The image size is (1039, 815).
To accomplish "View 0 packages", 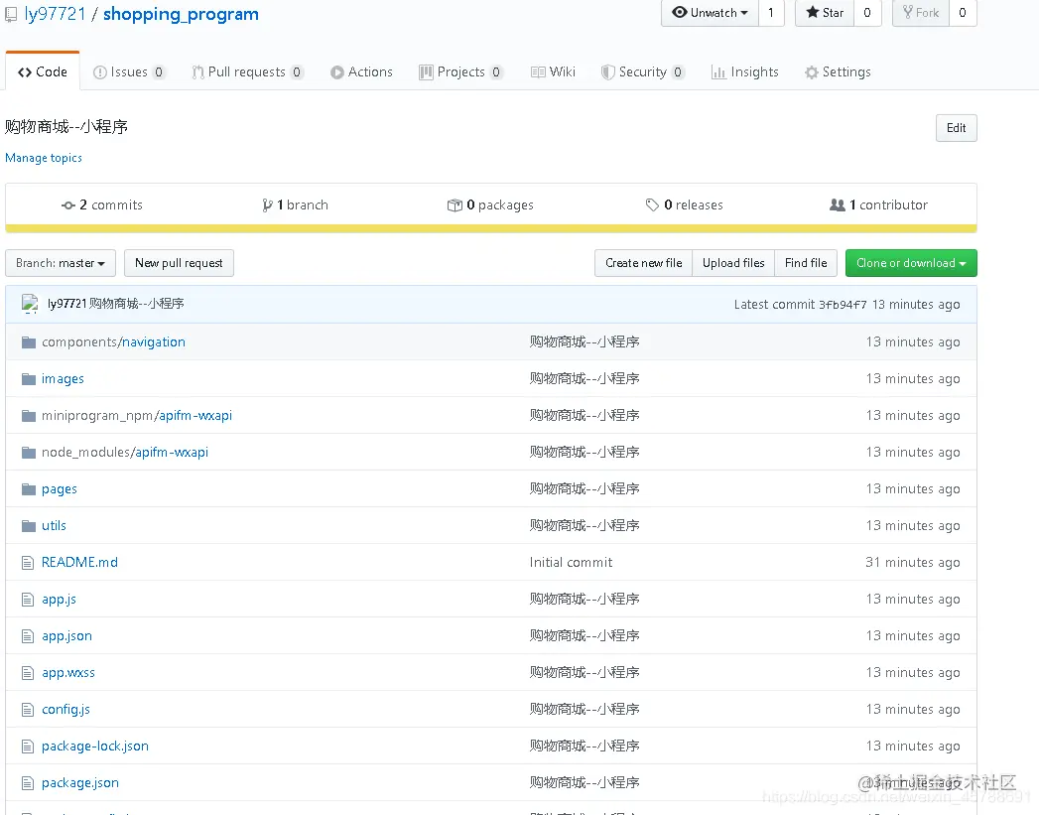I will pos(490,205).
